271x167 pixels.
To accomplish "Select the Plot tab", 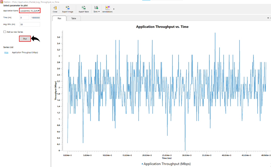I will coord(59,18).
